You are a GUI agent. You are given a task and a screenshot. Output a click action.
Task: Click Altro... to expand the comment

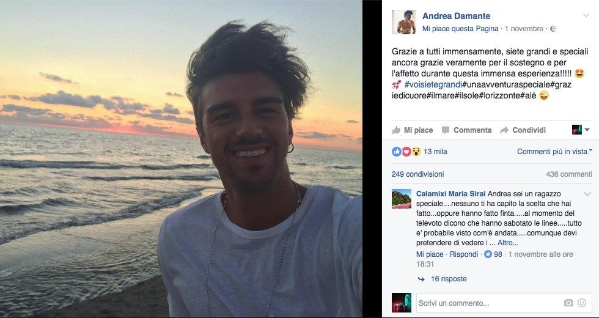click(x=508, y=243)
